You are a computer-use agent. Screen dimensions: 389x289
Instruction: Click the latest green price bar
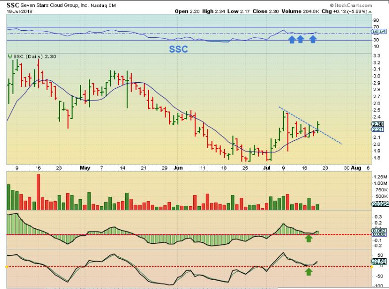(318, 127)
